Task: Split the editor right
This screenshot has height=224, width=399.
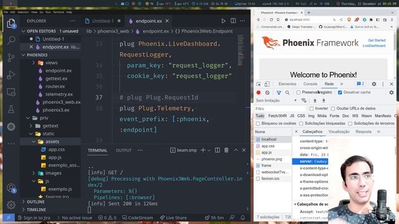Action: 233,21
